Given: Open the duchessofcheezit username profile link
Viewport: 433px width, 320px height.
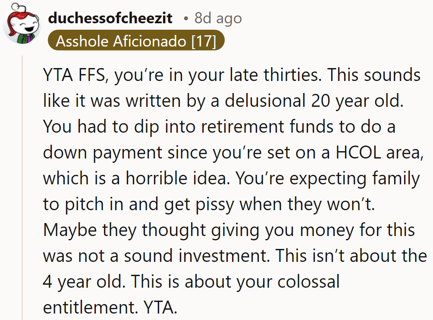Looking at the screenshot, I should pos(110,18).
